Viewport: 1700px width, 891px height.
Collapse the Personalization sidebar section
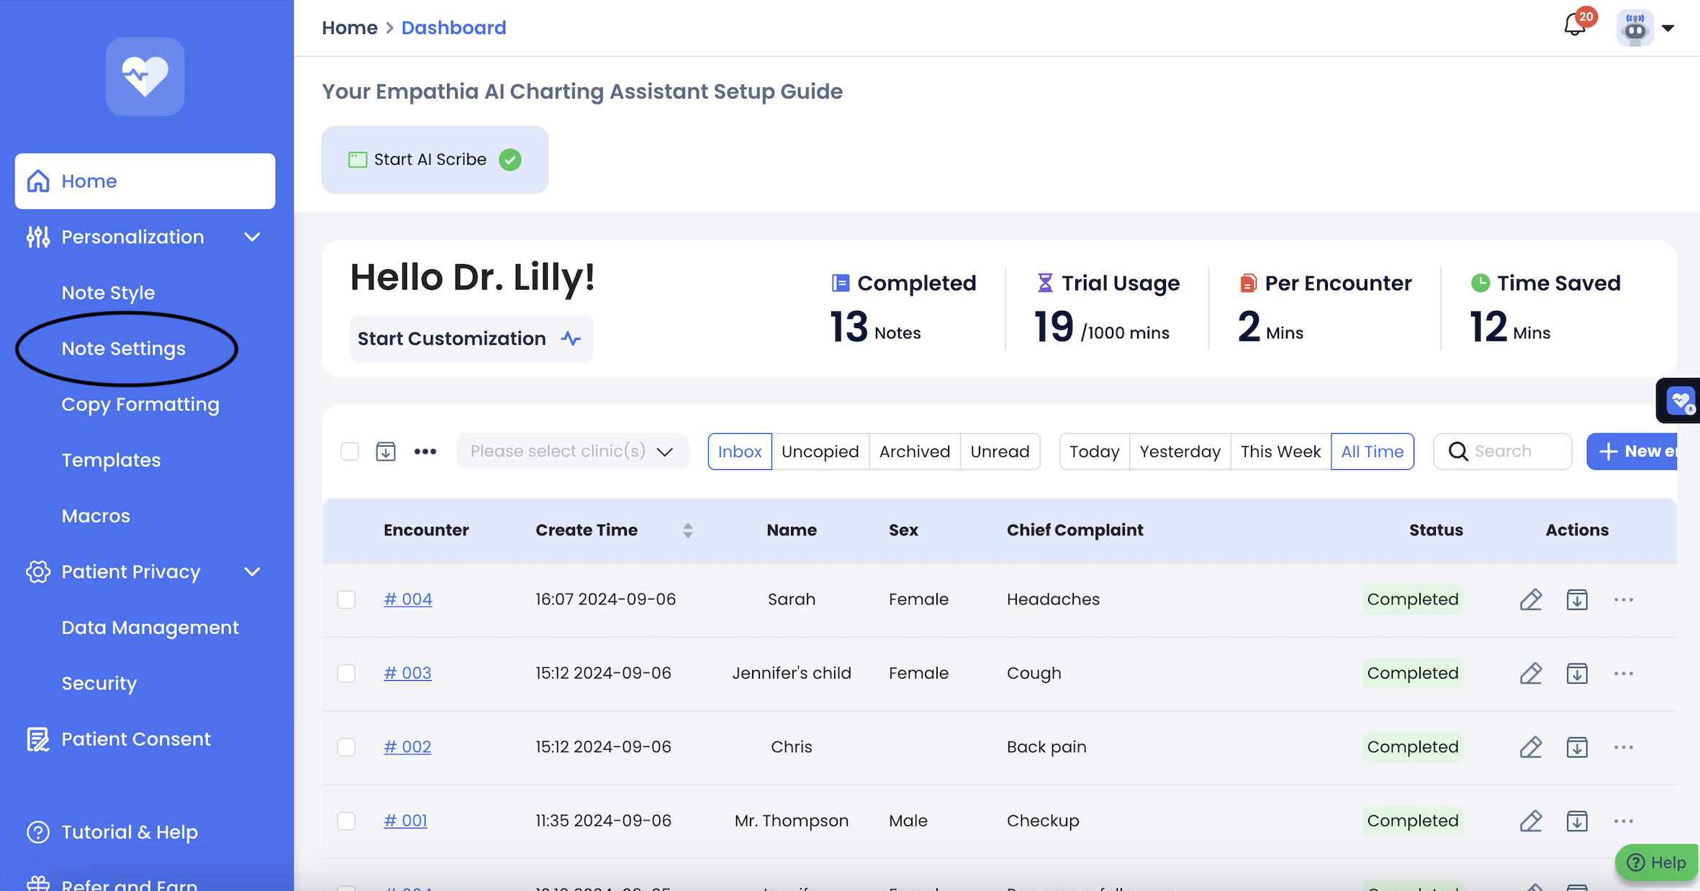pyautogui.click(x=252, y=237)
